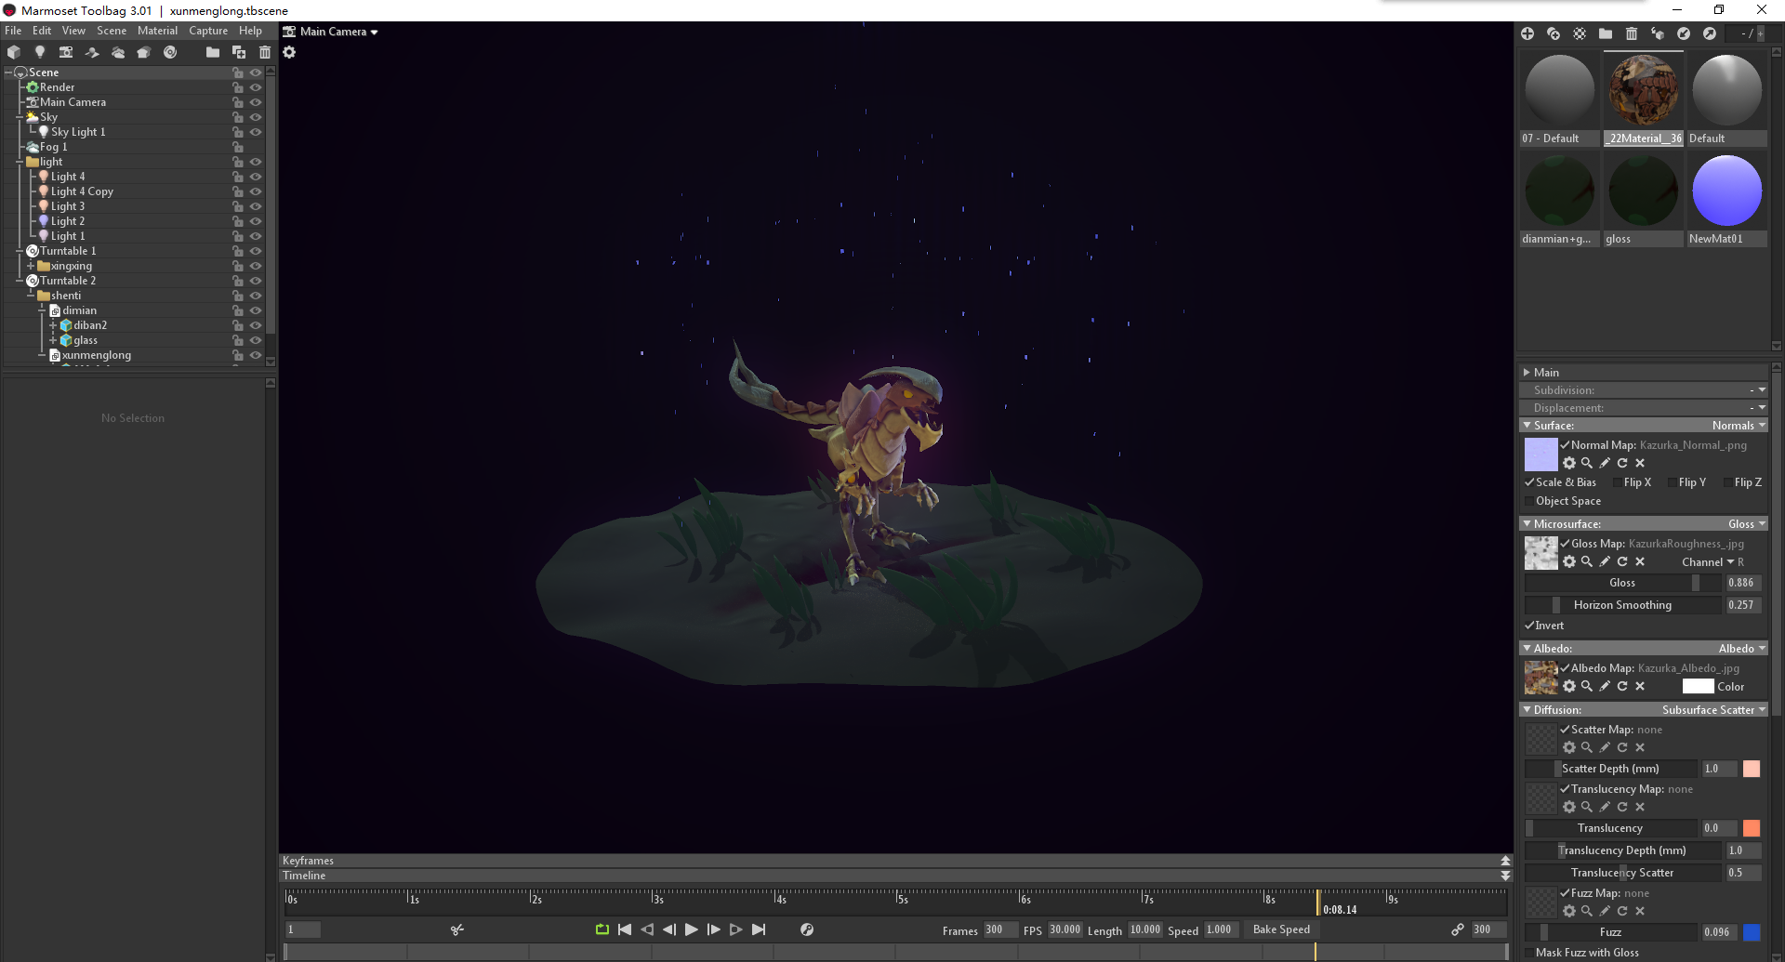This screenshot has height=962, width=1785.
Task: Import a material file
Action: pyautogui.click(x=1684, y=33)
